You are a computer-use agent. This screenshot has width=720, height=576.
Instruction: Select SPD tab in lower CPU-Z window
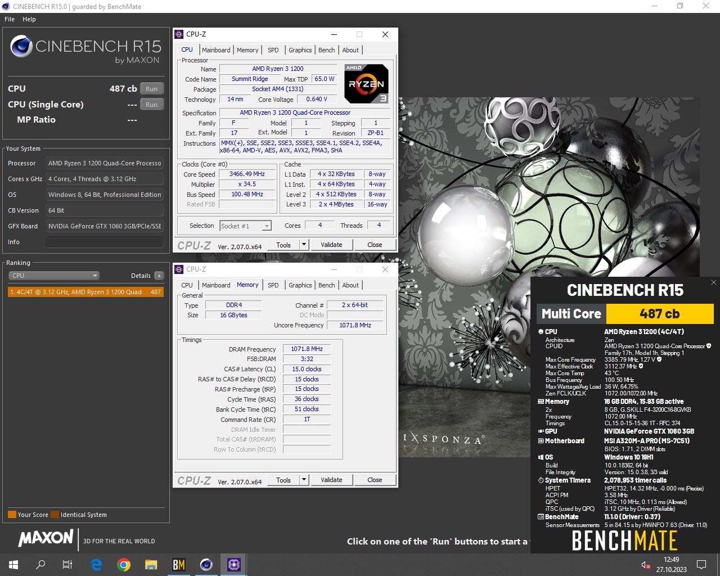point(273,285)
